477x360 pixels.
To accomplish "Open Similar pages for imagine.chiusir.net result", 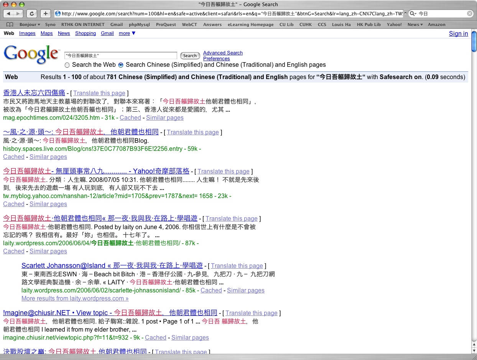I will (190, 338).
